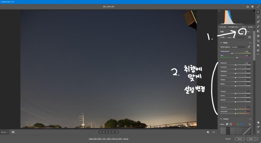Open the Snapshots panel icon
Viewport: 261px width, 143px height.
click(258, 45)
